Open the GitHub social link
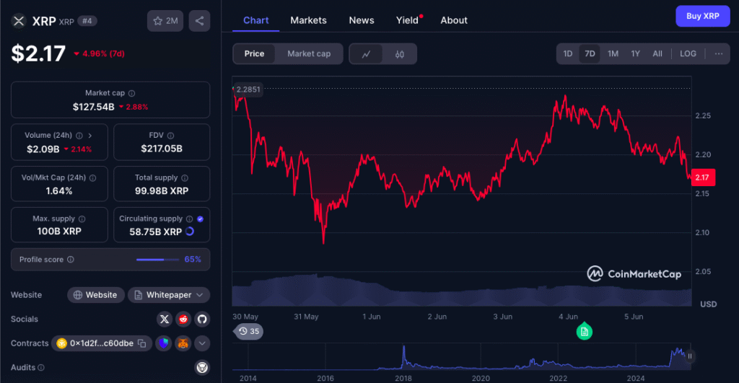739x383 pixels. click(202, 320)
